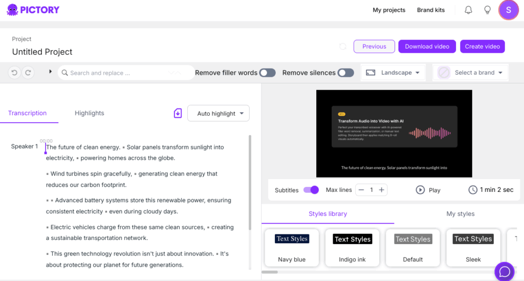
Task: Click the Download video button
Action: 427,47
